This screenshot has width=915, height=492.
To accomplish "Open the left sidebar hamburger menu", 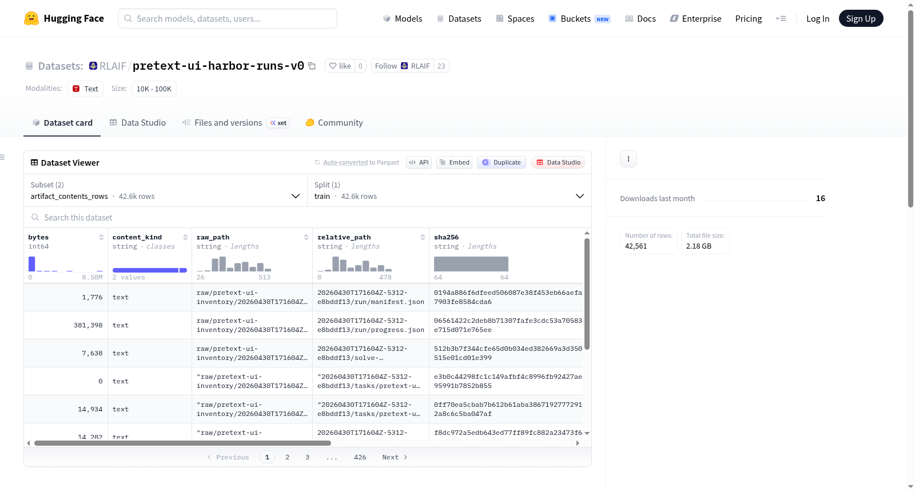I will [2, 157].
